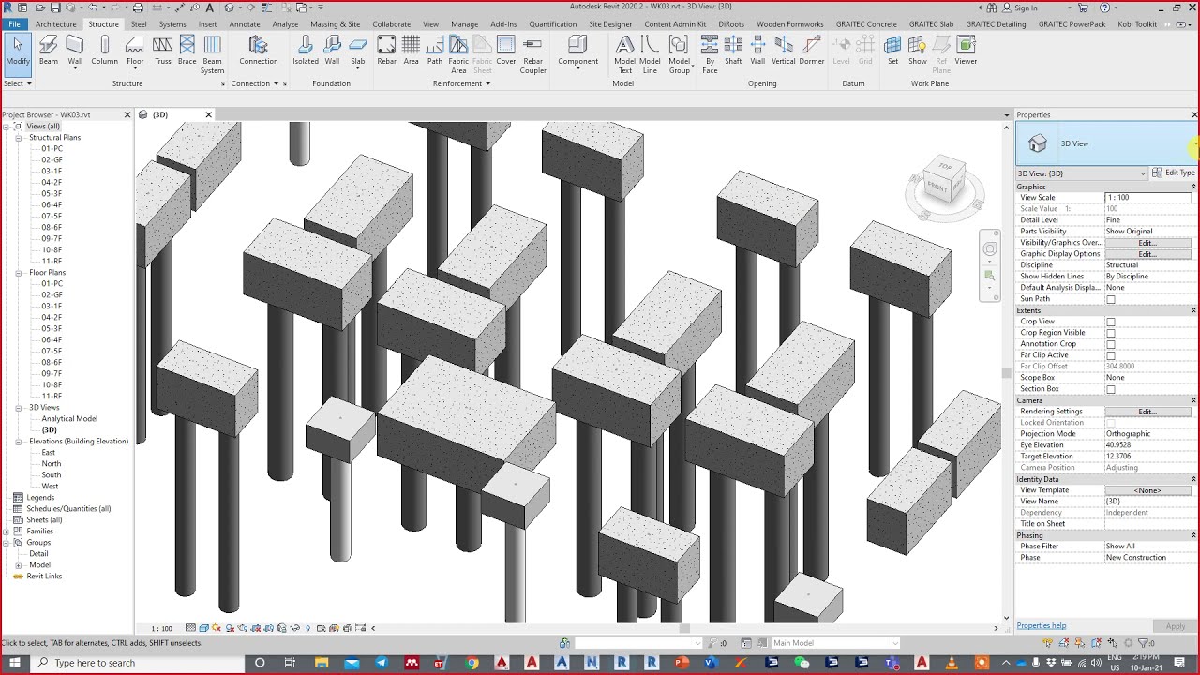Open the Properties help link
The width and height of the screenshot is (1200, 675).
point(1041,626)
